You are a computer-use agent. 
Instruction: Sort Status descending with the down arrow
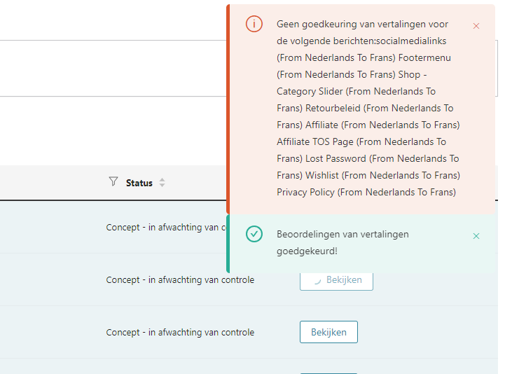[x=162, y=185]
